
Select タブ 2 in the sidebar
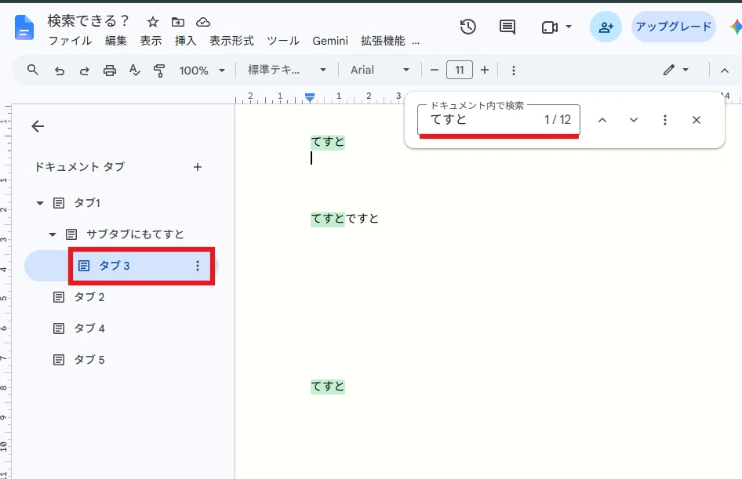(x=89, y=297)
